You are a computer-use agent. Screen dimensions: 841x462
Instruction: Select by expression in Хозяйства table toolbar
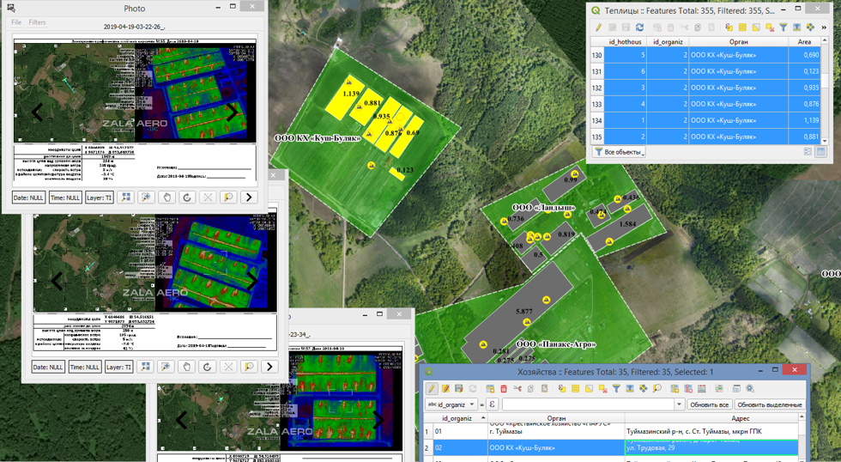pos(562,388)
